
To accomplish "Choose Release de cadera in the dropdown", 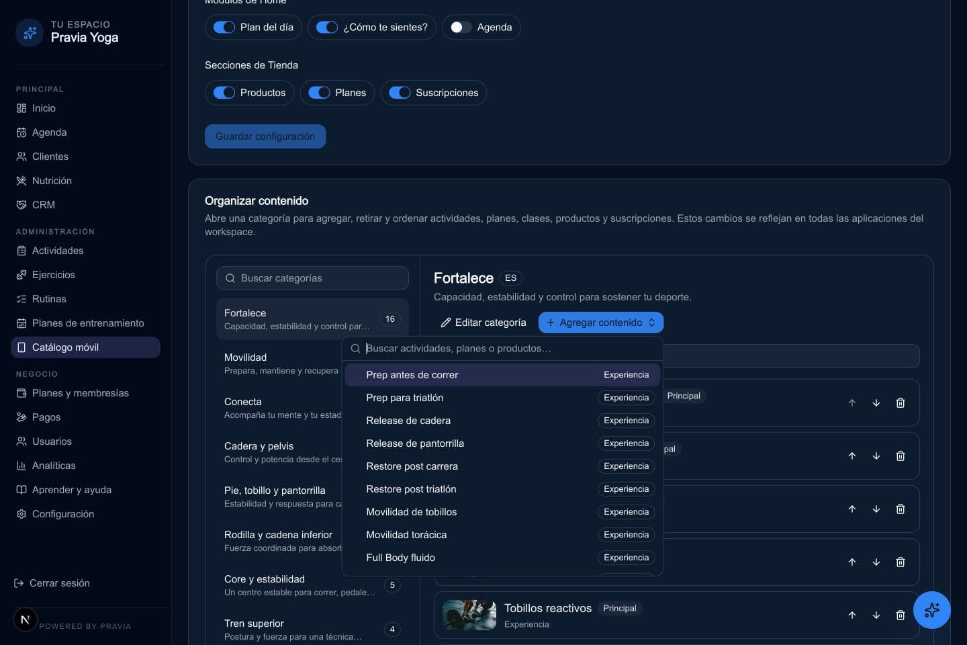I will (502, 421).
